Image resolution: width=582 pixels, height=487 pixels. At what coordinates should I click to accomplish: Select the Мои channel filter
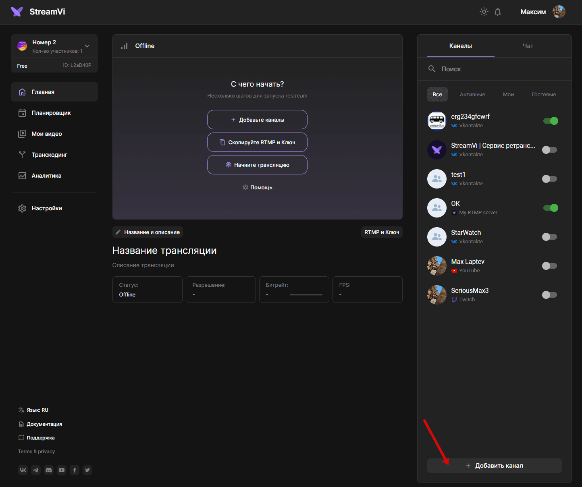pos(508,94)
